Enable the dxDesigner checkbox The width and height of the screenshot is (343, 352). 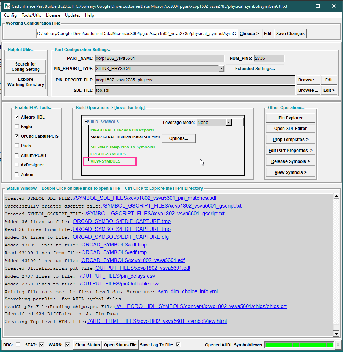coord(17,165)
